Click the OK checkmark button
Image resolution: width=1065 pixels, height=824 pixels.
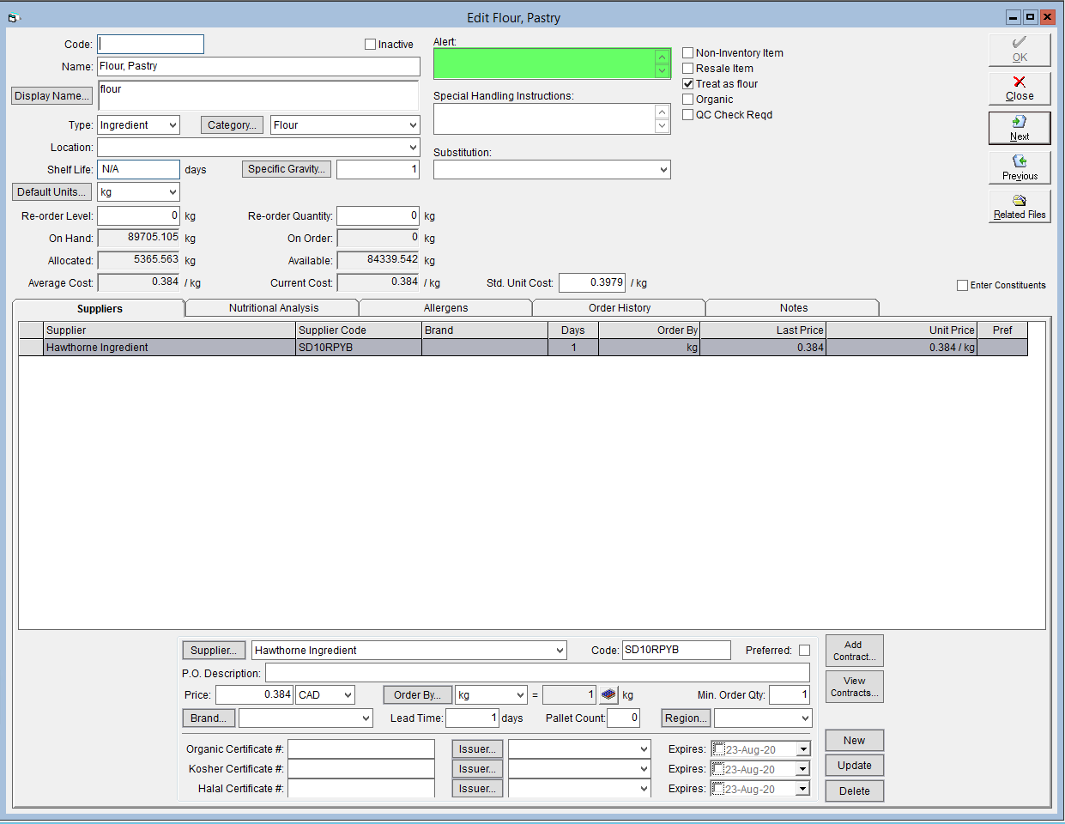coord(1020,50)
